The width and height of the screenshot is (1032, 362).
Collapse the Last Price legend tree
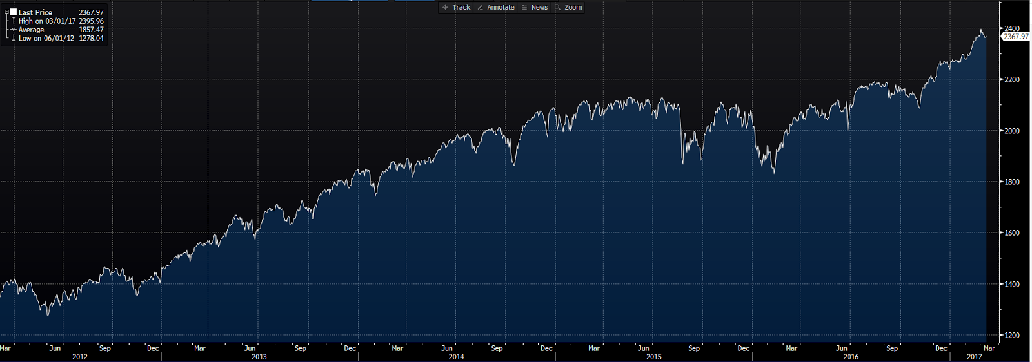click(6, 12)
